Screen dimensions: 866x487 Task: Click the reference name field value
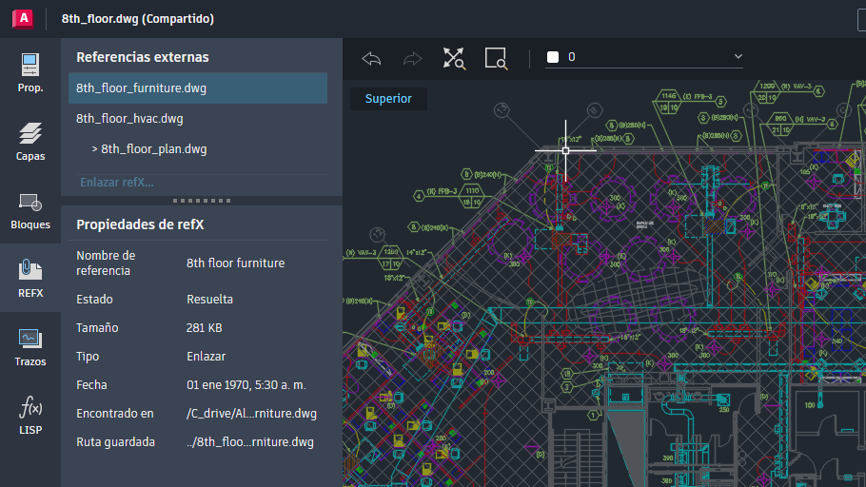click(235, 263)
